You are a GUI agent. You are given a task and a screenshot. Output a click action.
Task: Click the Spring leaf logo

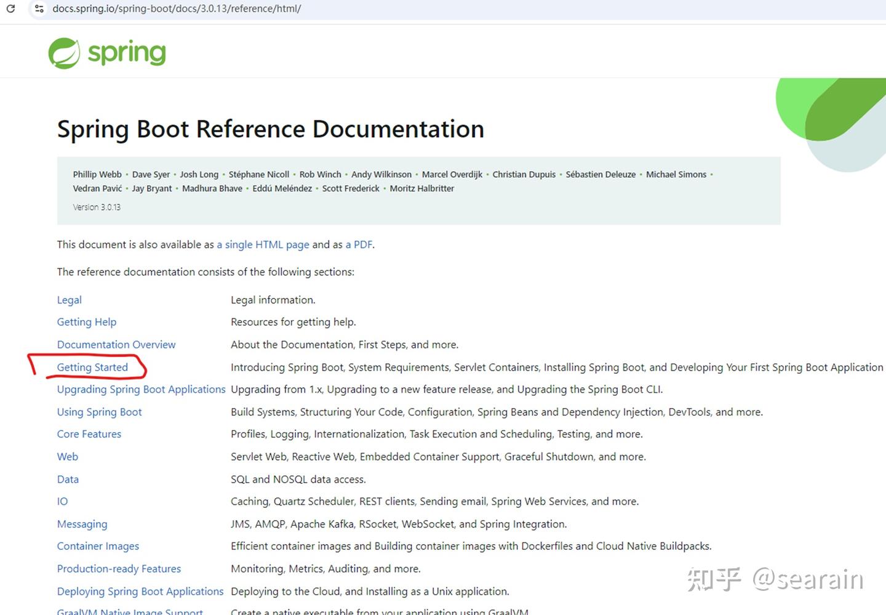pyautogui.click(x=65, y=52)
